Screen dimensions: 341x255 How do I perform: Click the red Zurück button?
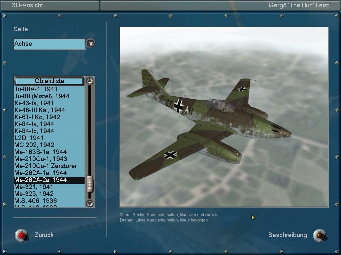coord(21,235)
